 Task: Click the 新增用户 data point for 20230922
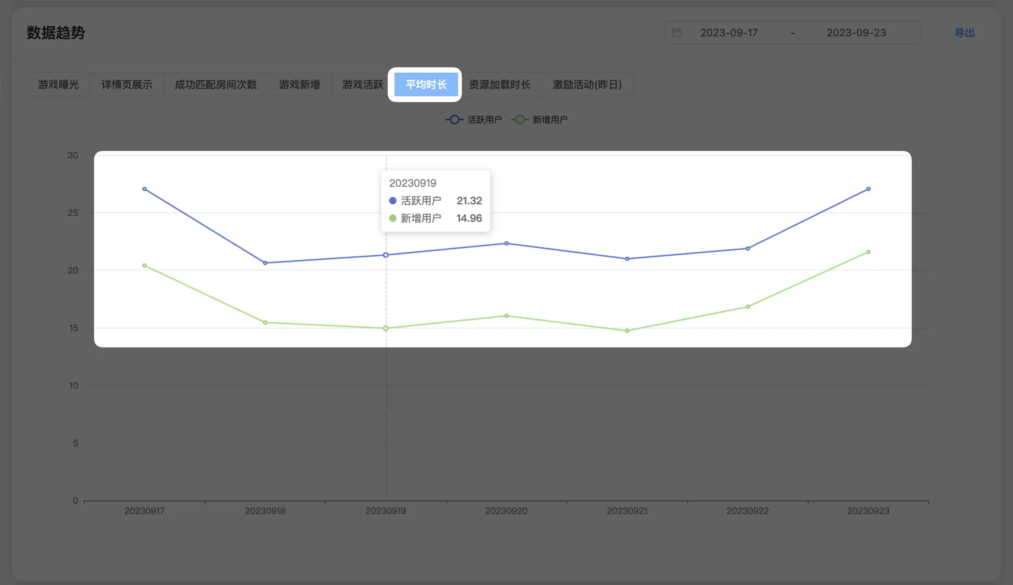point(748,307)
